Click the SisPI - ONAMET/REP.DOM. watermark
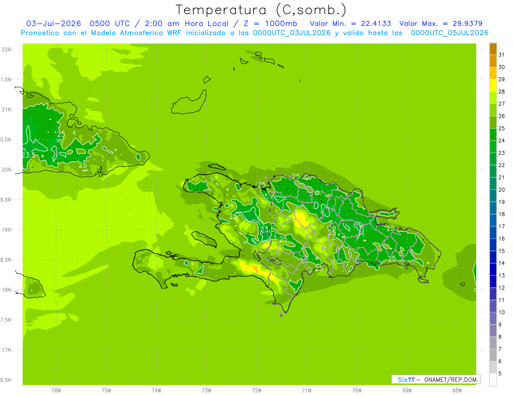 click(436, 379)
